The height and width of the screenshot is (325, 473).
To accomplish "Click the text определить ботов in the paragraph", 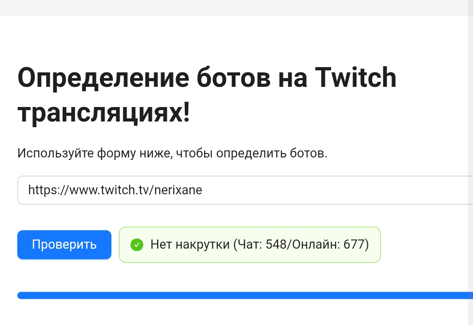I will (x=272, y=153).
